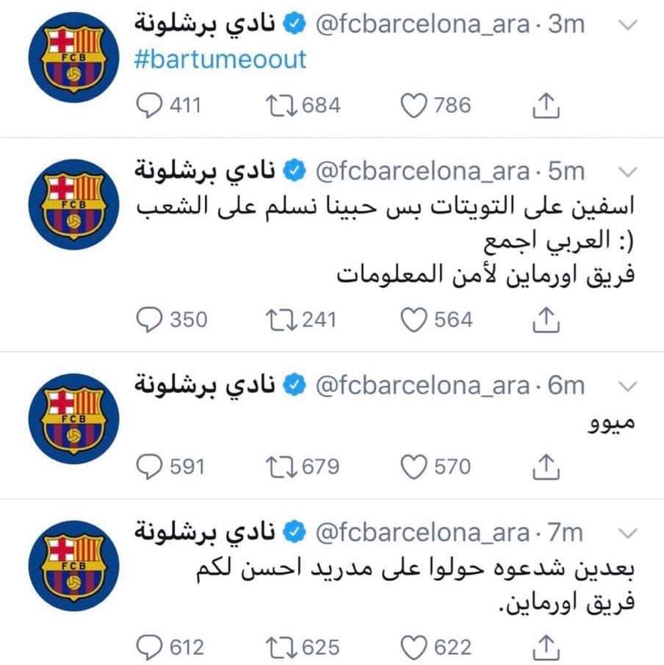Image resolution: width=664 pixels, height=665 pixels.
Task: Share the tweet posted 5m ago
Action: 546,320
